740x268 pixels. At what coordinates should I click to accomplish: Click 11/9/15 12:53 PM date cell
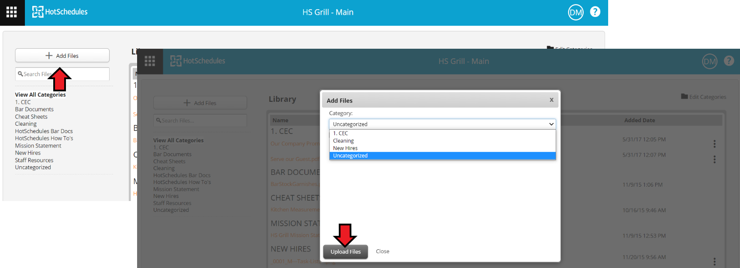644,236
